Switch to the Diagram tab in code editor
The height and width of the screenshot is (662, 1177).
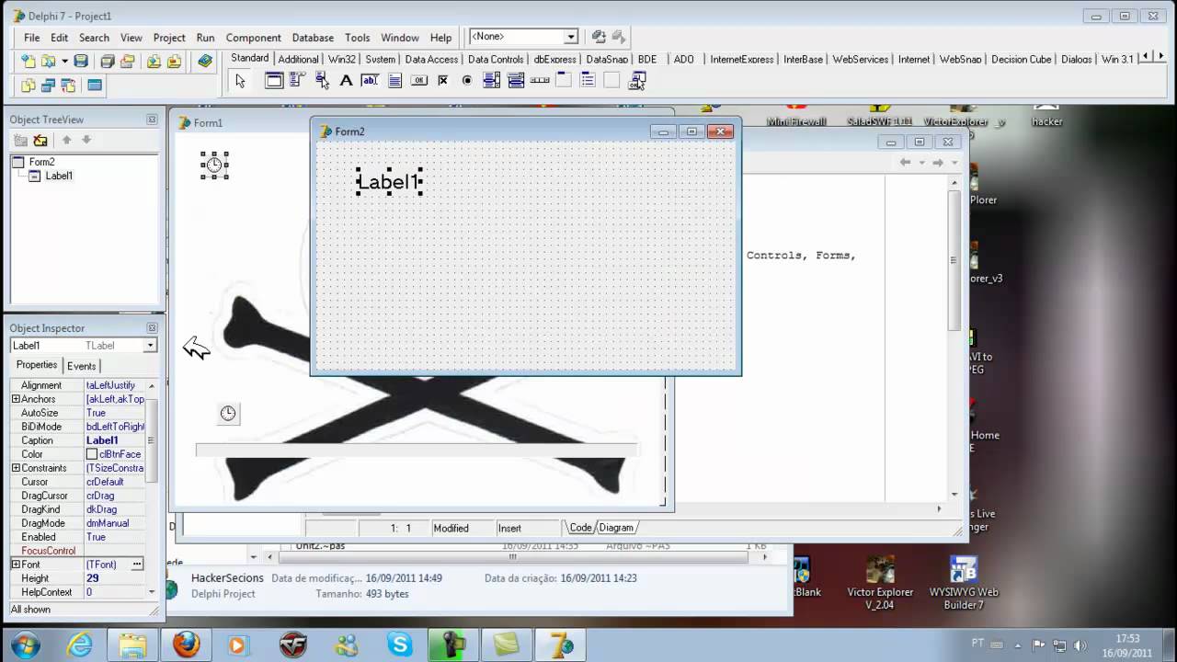click(615, 528)
